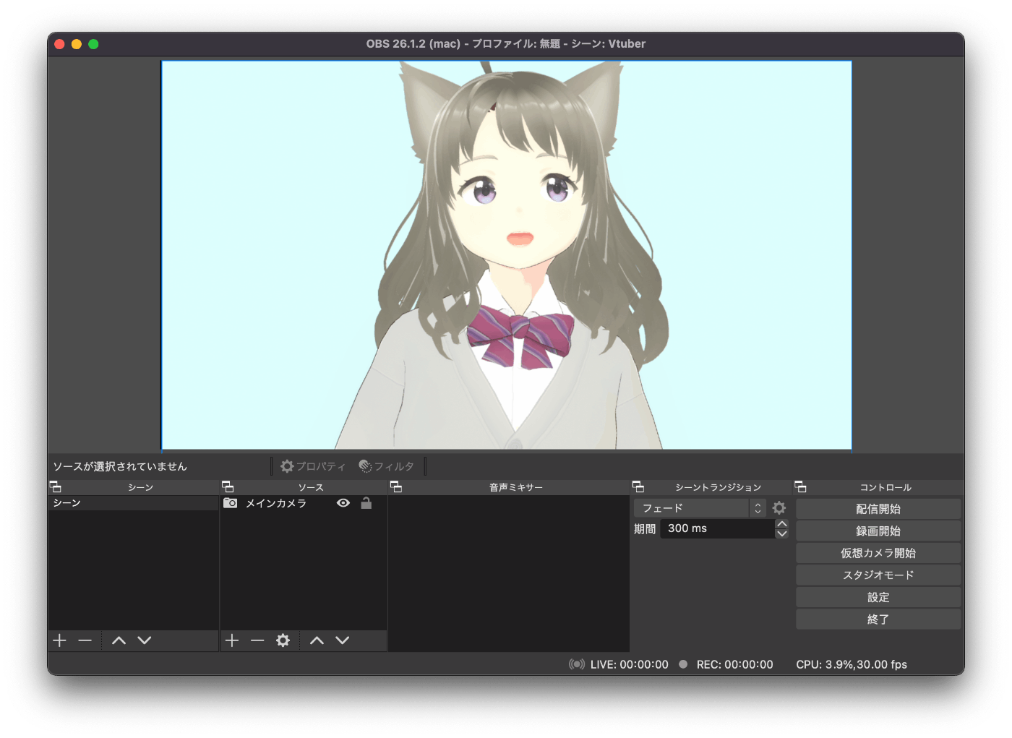Pop out the シーン dock panel icon

[56, 487]
